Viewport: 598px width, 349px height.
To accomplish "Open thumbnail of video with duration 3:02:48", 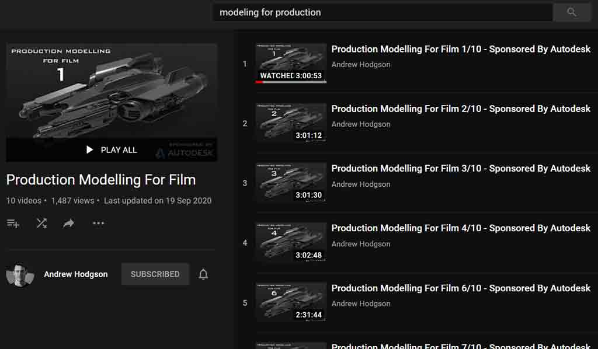I will 291,242.
